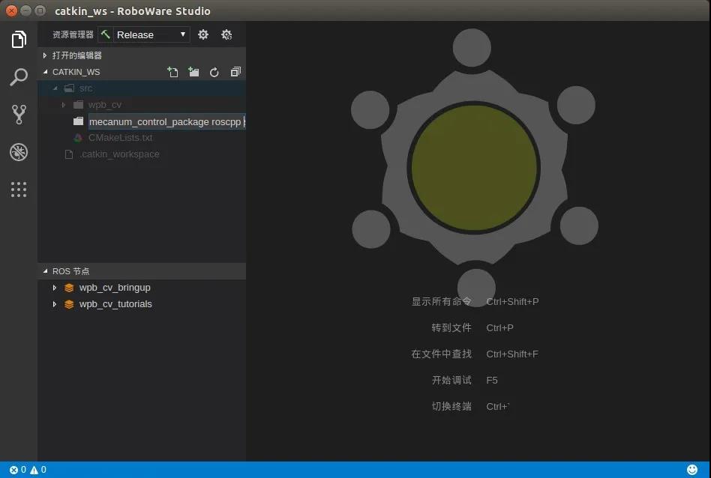The height and width of the screenshot is (478, 711).
Task: Click the package name input field
Action: [x=166, y=121]
